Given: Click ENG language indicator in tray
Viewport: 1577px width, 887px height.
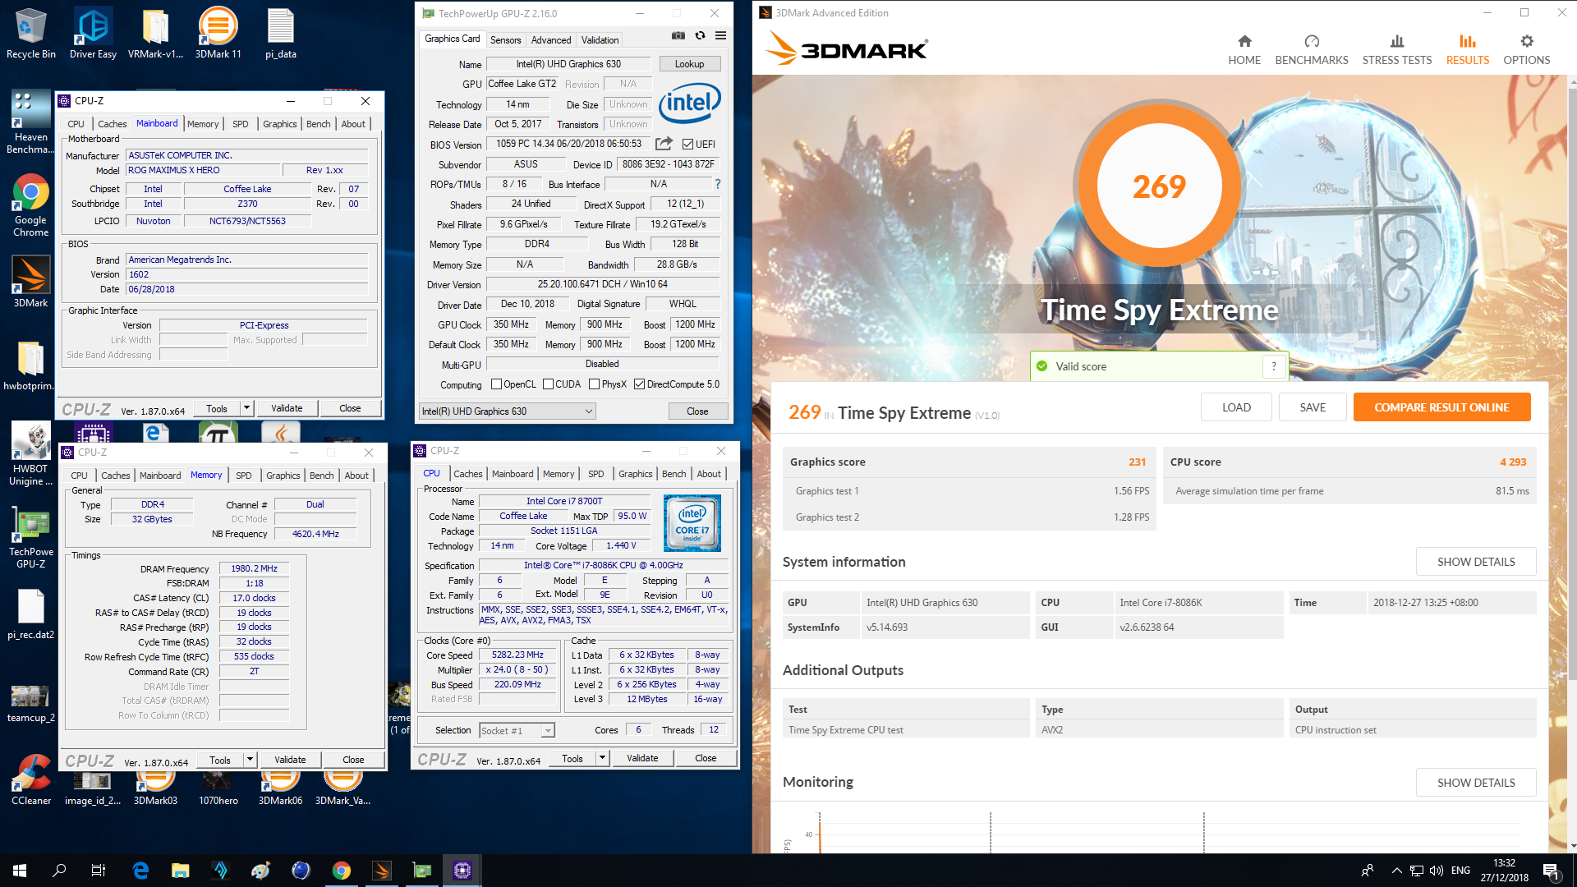Looking at the screenshot, I should [1460, 871].
